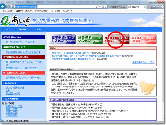Open the Home icon in browser toolbar

pyautogui.click(x=154, y=7)
